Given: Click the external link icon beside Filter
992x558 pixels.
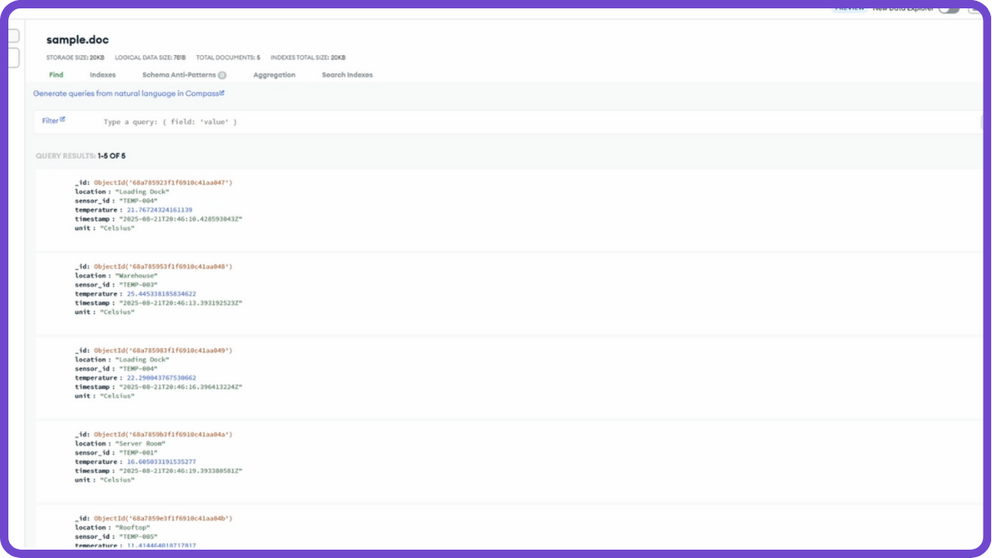Looking at the screenshot, I should pyautogui.click(x=64, y=118).
